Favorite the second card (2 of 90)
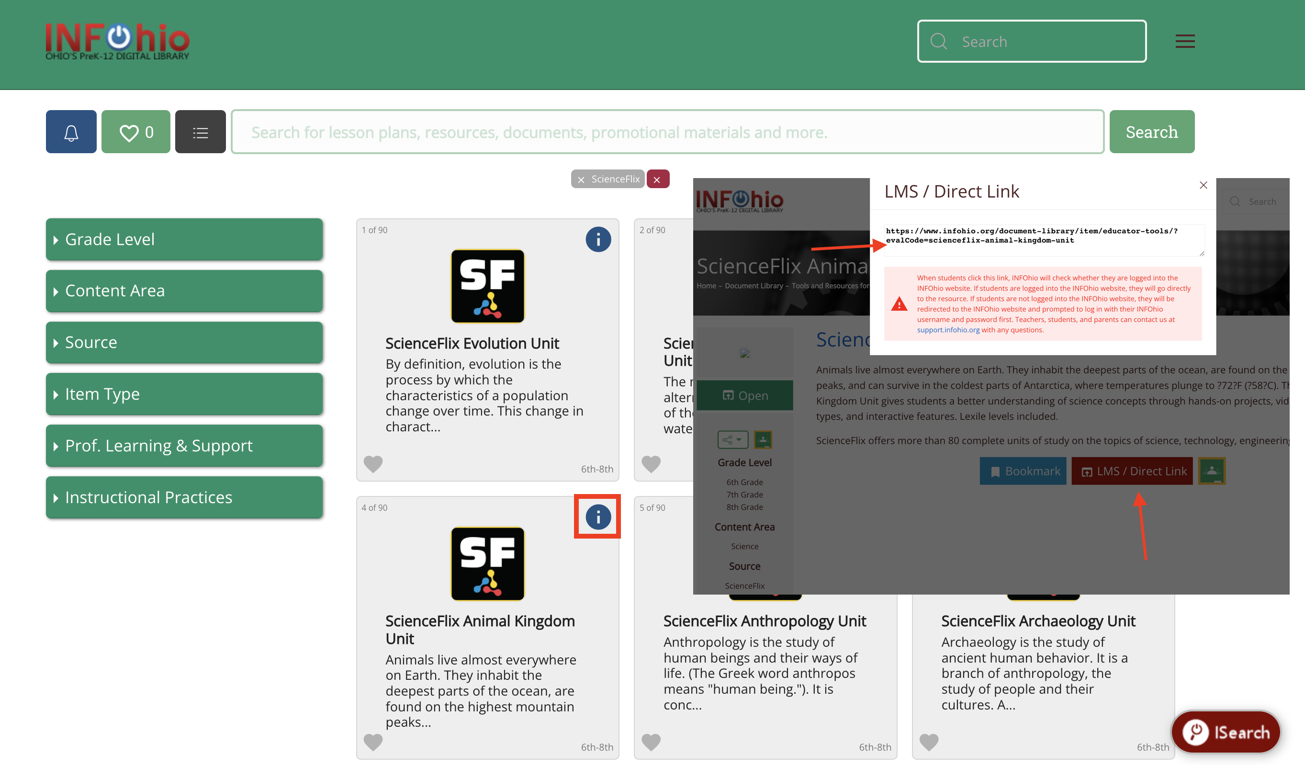This screenshot has height=765, width=1305. (651, 464)
